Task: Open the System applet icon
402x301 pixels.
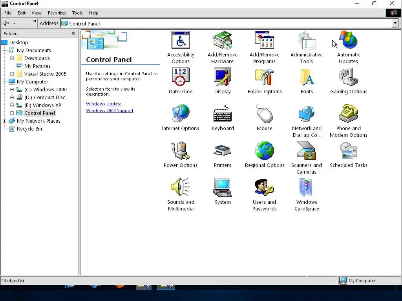Action: [x=223, y=187]
